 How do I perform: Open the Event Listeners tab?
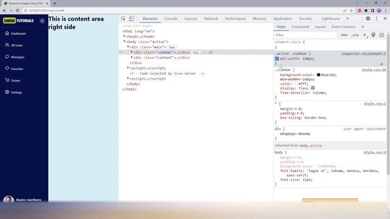click(x=344, y=27)
